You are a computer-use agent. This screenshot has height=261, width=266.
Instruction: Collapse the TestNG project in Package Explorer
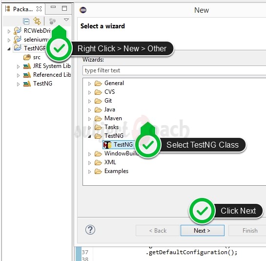click(x=9, y=49)
